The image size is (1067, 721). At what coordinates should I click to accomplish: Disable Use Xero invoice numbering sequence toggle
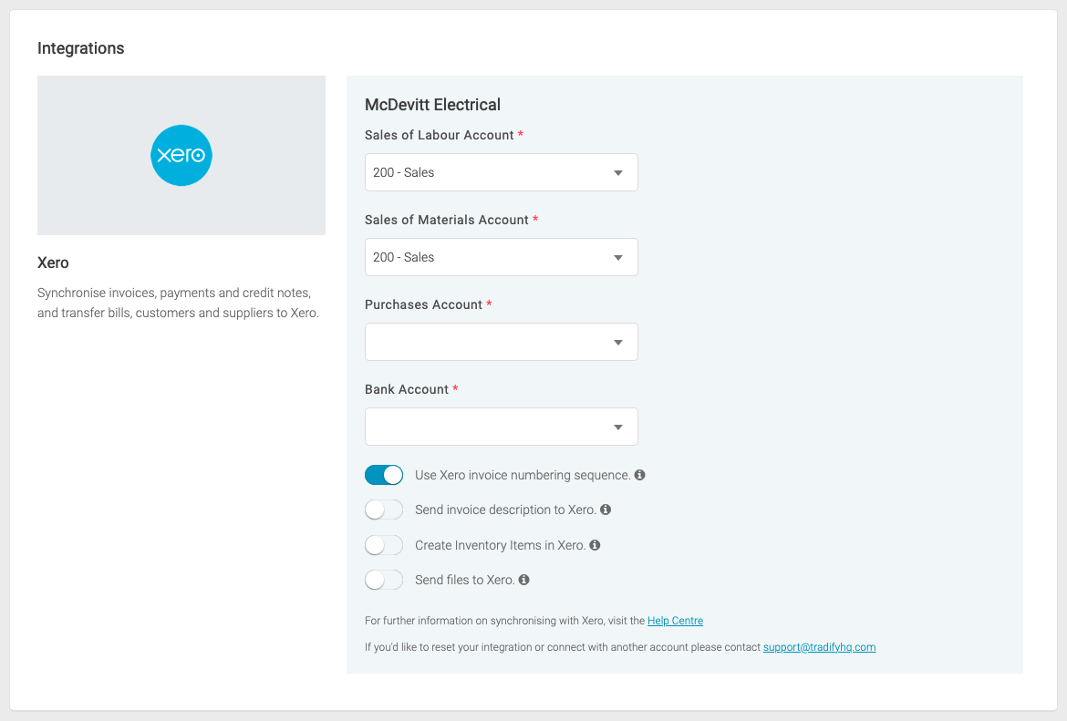(384, 475)
